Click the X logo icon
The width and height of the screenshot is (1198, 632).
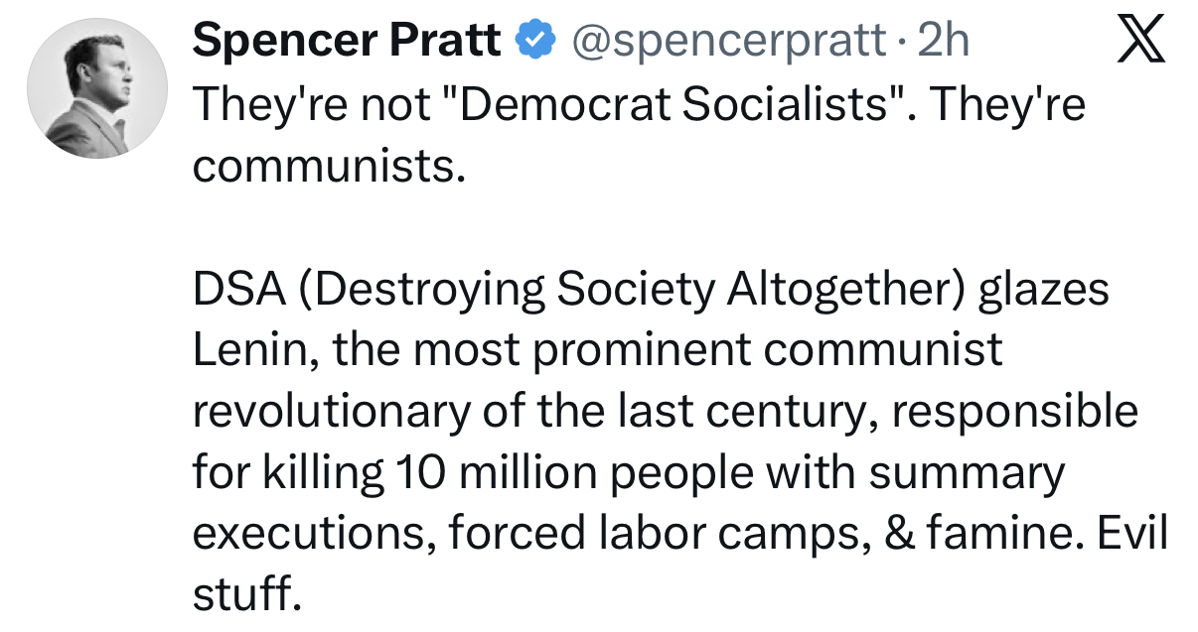[1141, 41]
